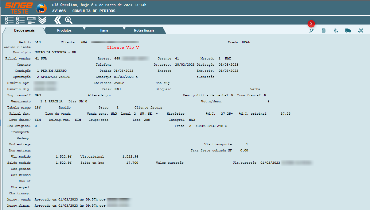Click the Pedido number 510 field
370x210 pixels.
click(38, 42)
